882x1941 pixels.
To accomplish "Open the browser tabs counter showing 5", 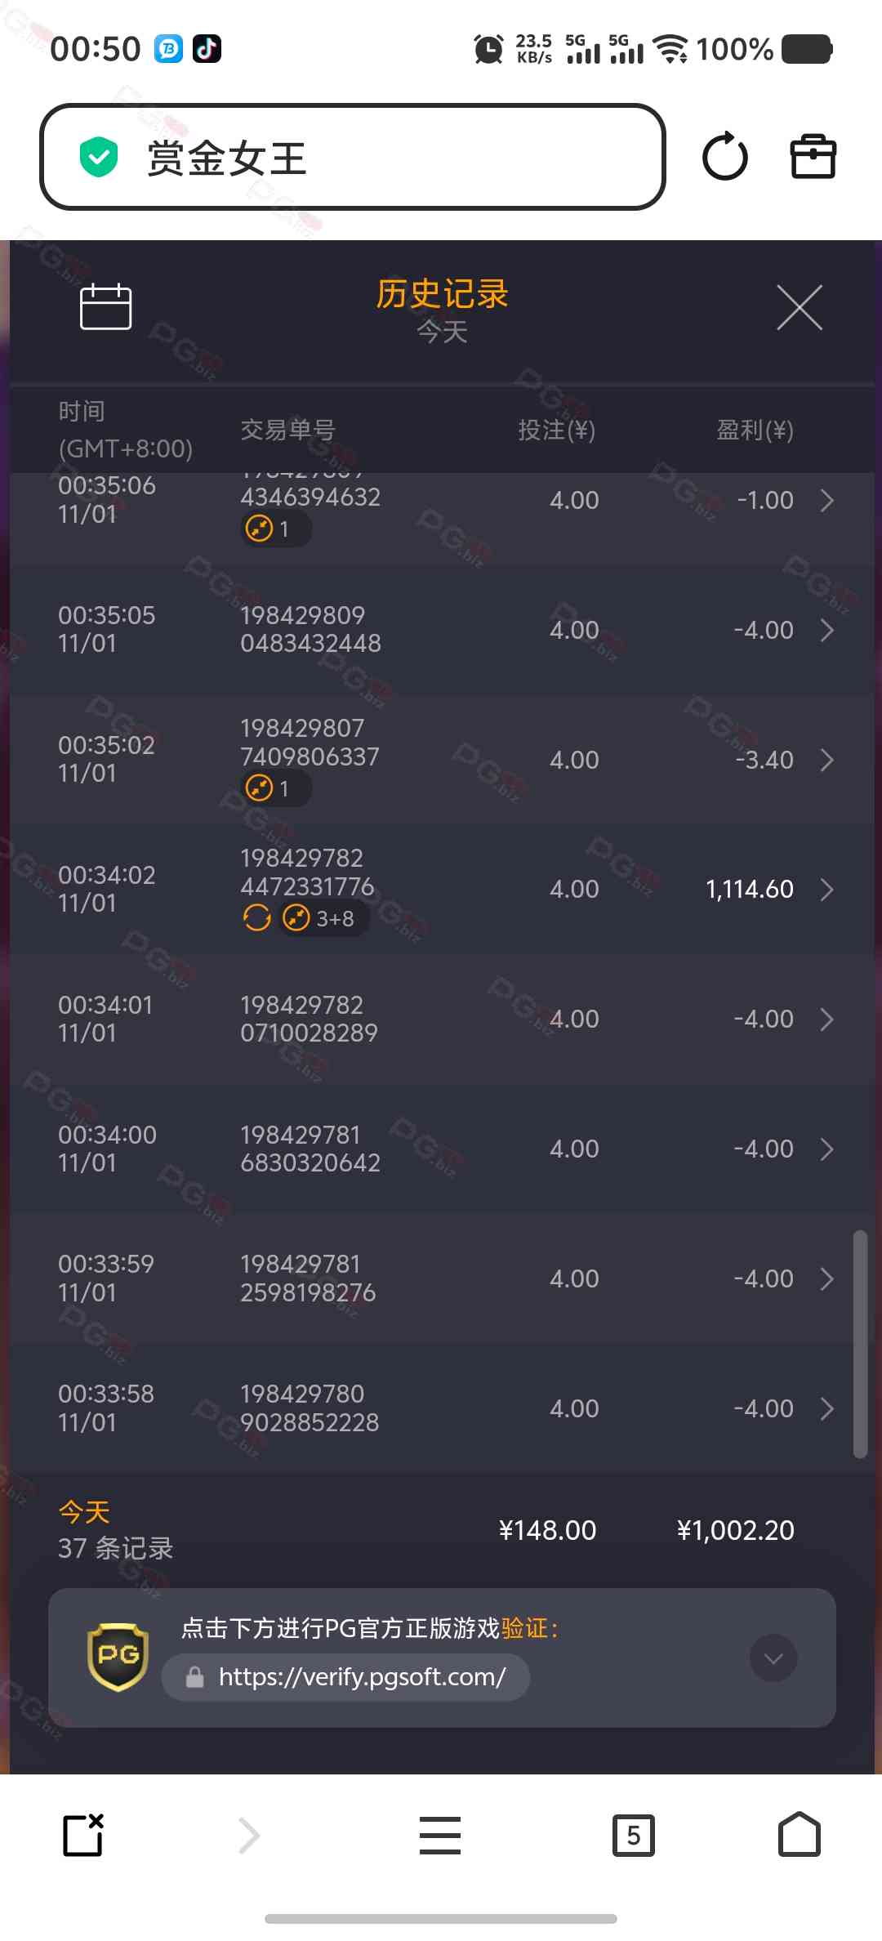I will pyautogui.click(x=633, y=1836).
